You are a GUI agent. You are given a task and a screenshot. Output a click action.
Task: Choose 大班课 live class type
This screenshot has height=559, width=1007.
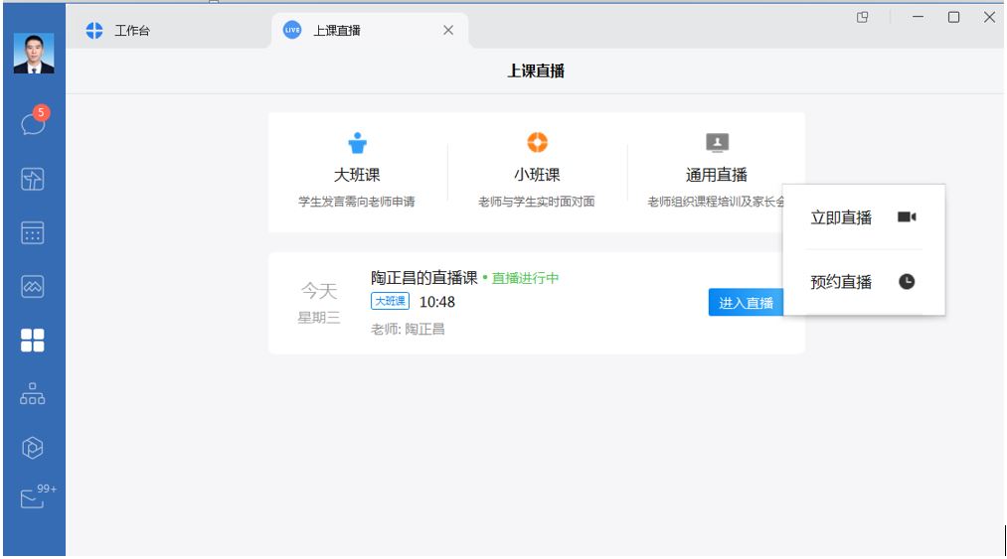357,174
